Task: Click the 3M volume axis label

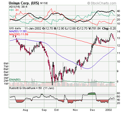Action: (6, 78)
